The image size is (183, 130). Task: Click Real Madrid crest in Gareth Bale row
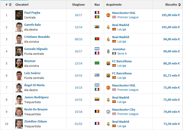[x=108, y=27]
